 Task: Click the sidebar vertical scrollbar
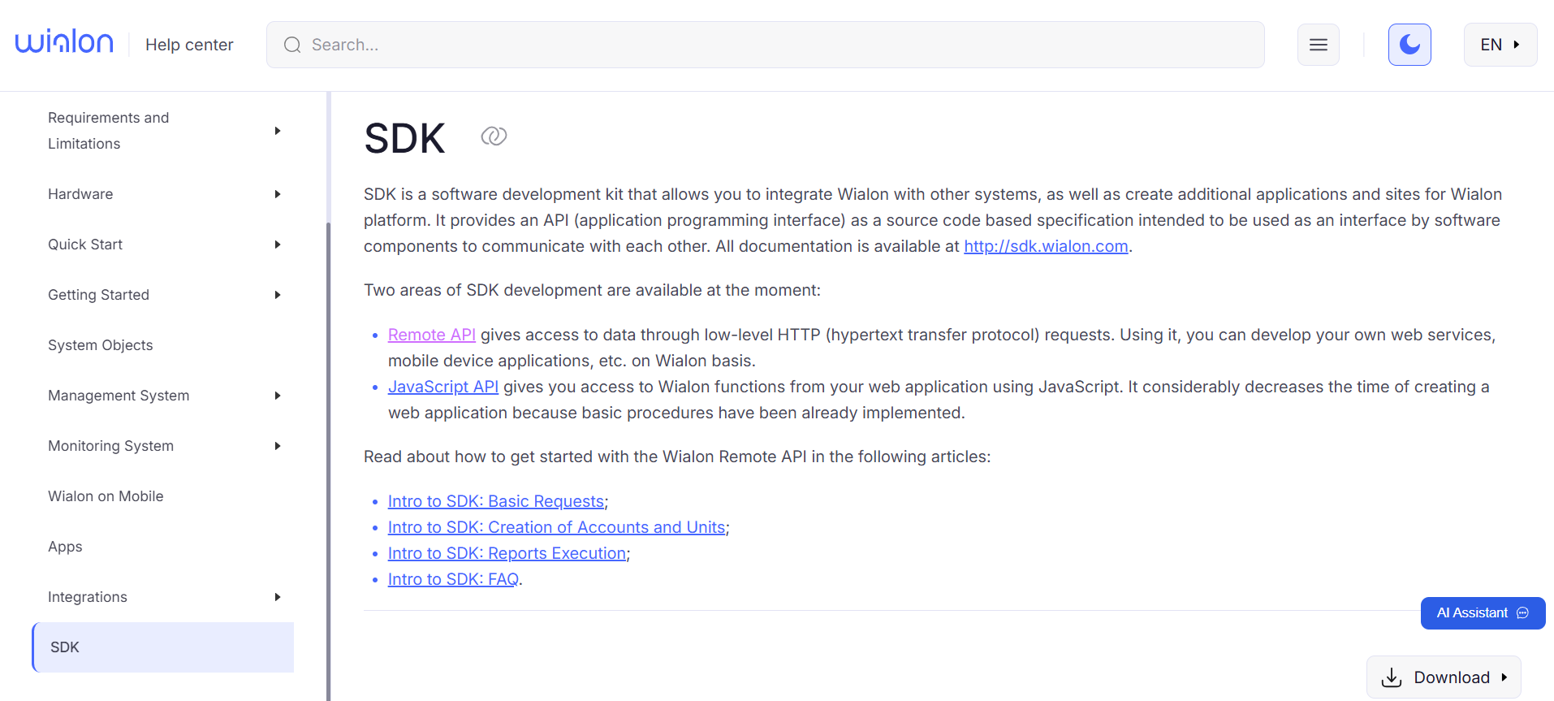[328, 455]
